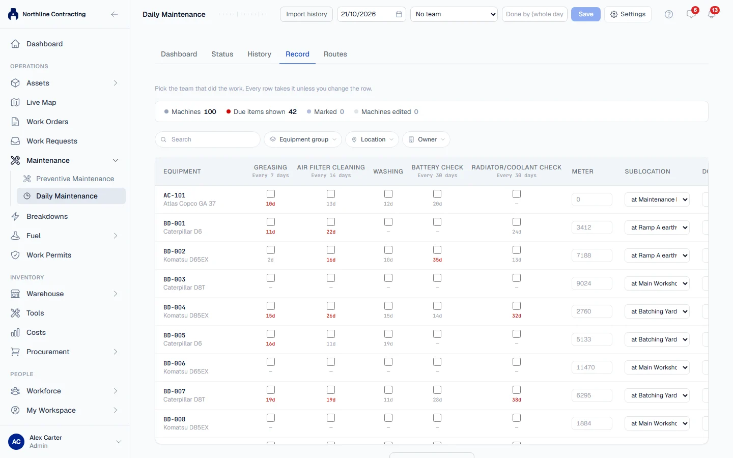Click the Search input field
Viewport: 733px width, 458px height.
coord(208,139)
